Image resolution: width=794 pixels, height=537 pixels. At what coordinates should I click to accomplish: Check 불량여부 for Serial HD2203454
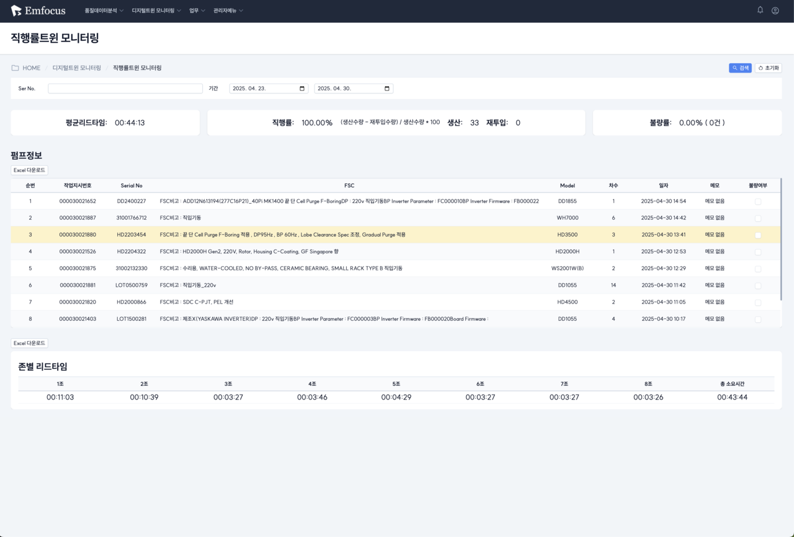757,235
